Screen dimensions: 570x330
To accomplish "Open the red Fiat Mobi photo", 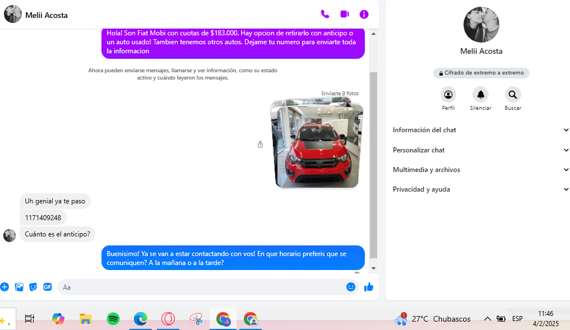I will point(317,144).
